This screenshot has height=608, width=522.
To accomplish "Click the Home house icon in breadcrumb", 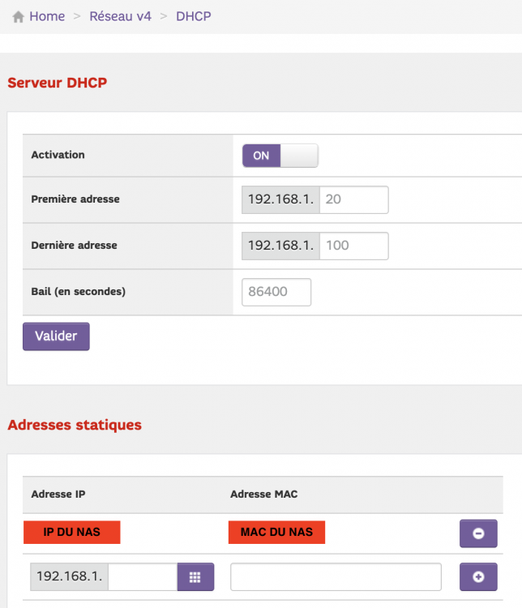I will pos(18,17).
